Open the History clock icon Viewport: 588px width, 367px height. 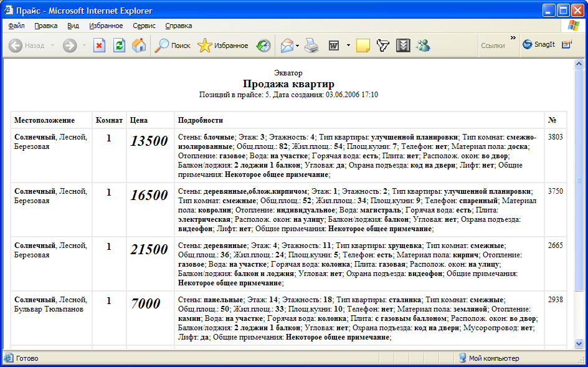coord(263,45)
